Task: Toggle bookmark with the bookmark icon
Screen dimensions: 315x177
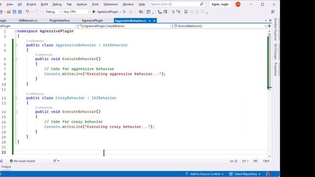Action: tap(186, 12)
